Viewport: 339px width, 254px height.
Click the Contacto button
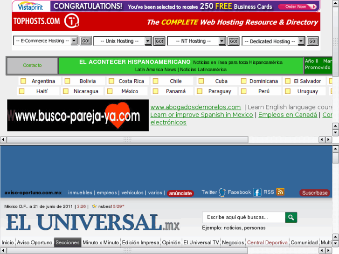(x=33, y=65)
